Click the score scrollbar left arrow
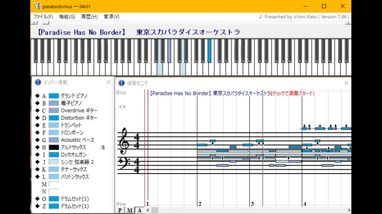This screenshot has width=382, height=214. point(148,210)
